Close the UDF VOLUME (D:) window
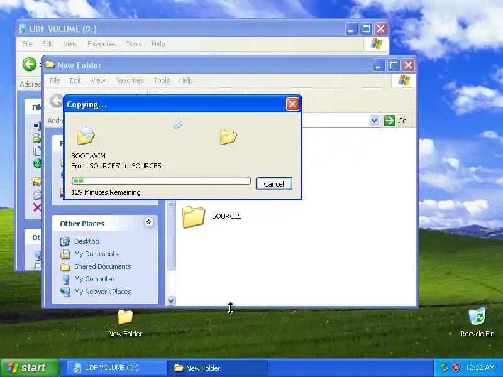Viewport: 503px width, 377px height. [381, 29]
